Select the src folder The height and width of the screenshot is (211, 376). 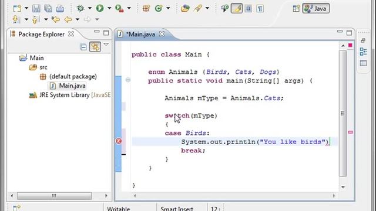point(43,67)
